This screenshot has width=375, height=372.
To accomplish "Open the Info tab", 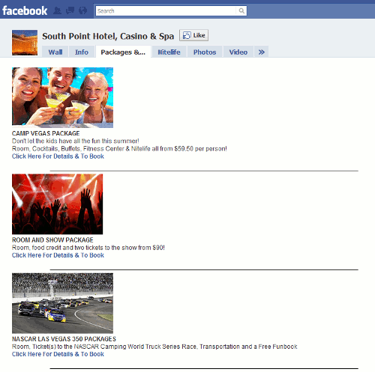I will click(x=82, y=52).
